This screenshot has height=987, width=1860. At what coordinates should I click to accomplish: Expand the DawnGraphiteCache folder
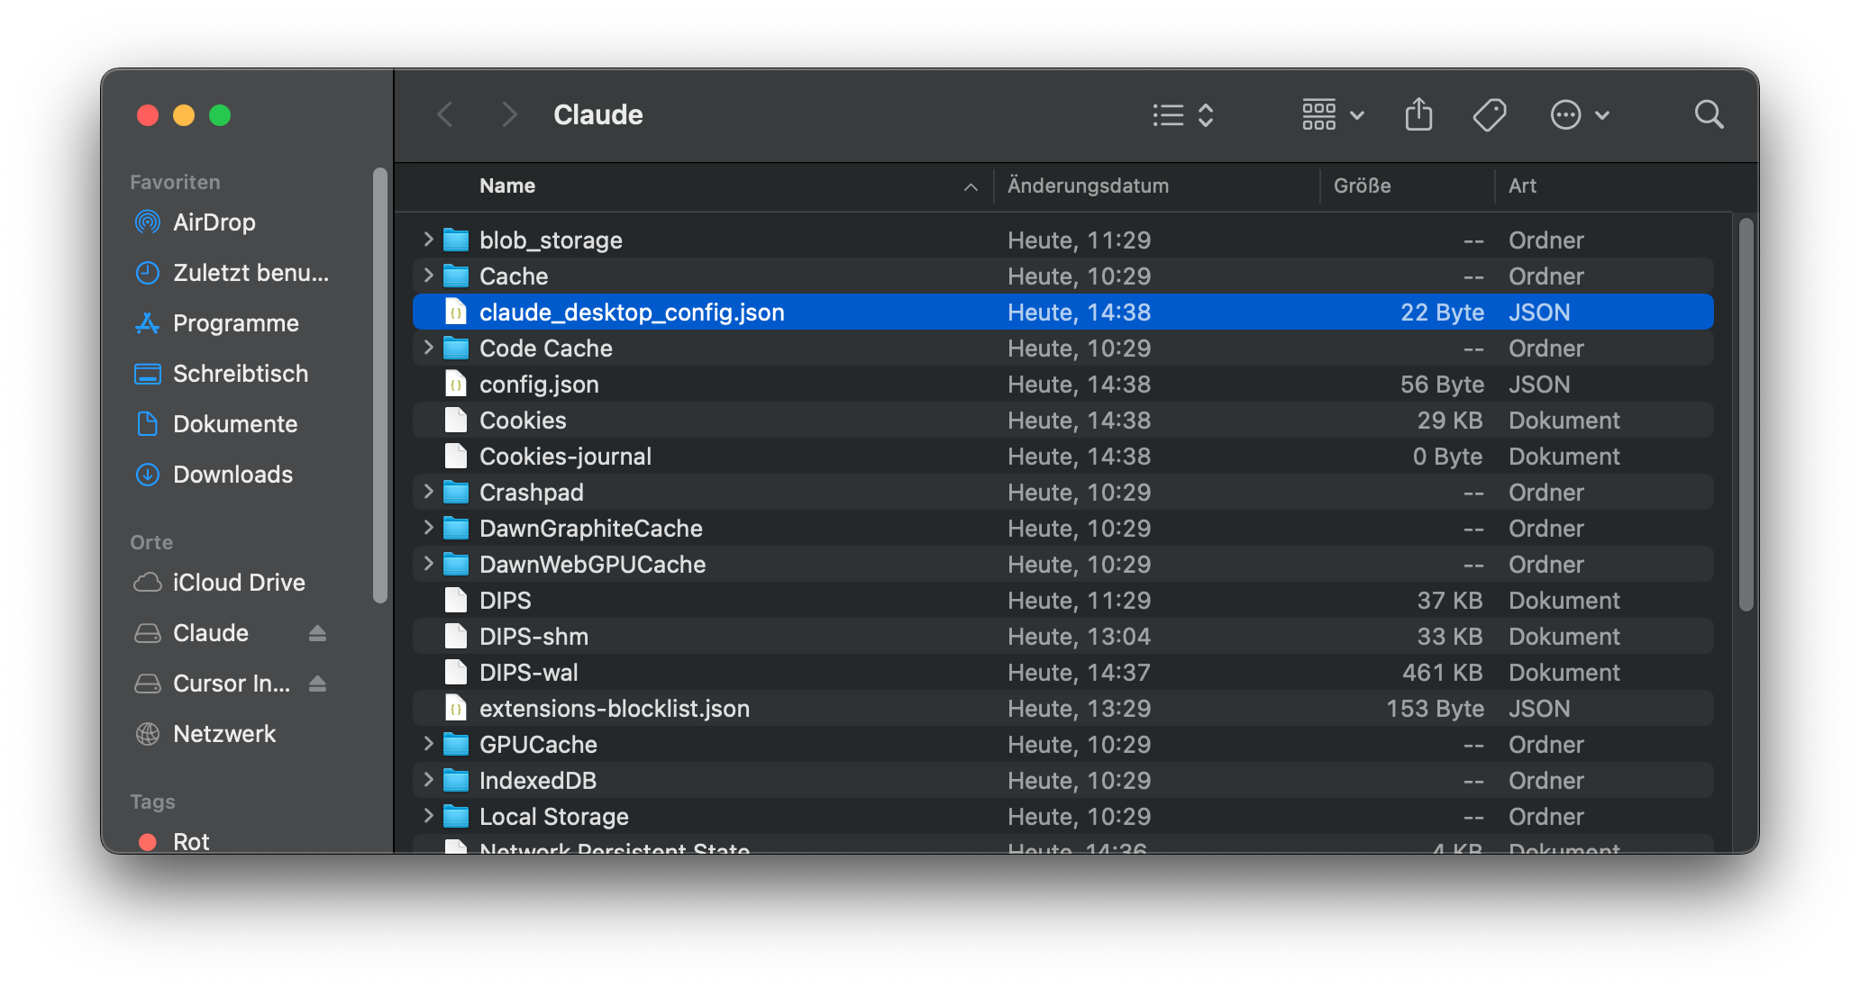[428, 528]
